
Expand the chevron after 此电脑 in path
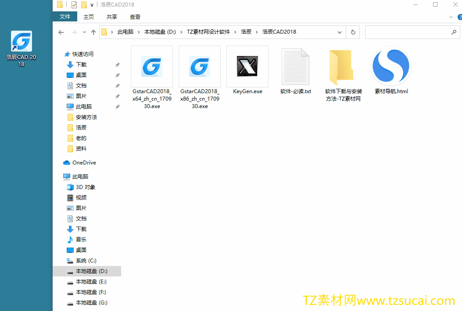139,32
